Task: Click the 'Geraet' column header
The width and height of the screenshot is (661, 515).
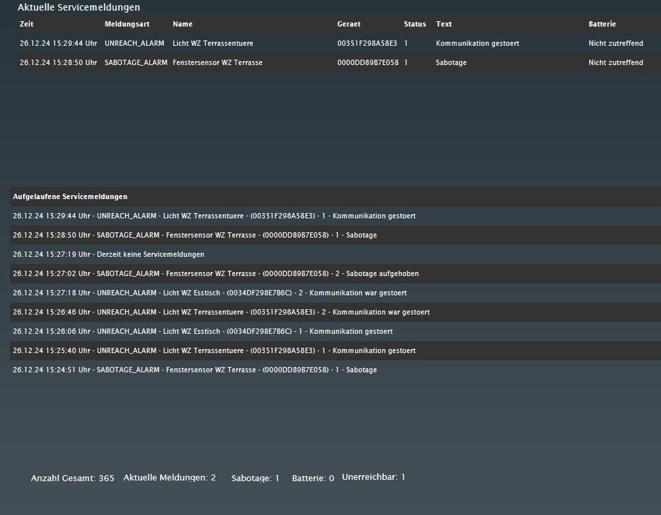Action: point(348,24)
